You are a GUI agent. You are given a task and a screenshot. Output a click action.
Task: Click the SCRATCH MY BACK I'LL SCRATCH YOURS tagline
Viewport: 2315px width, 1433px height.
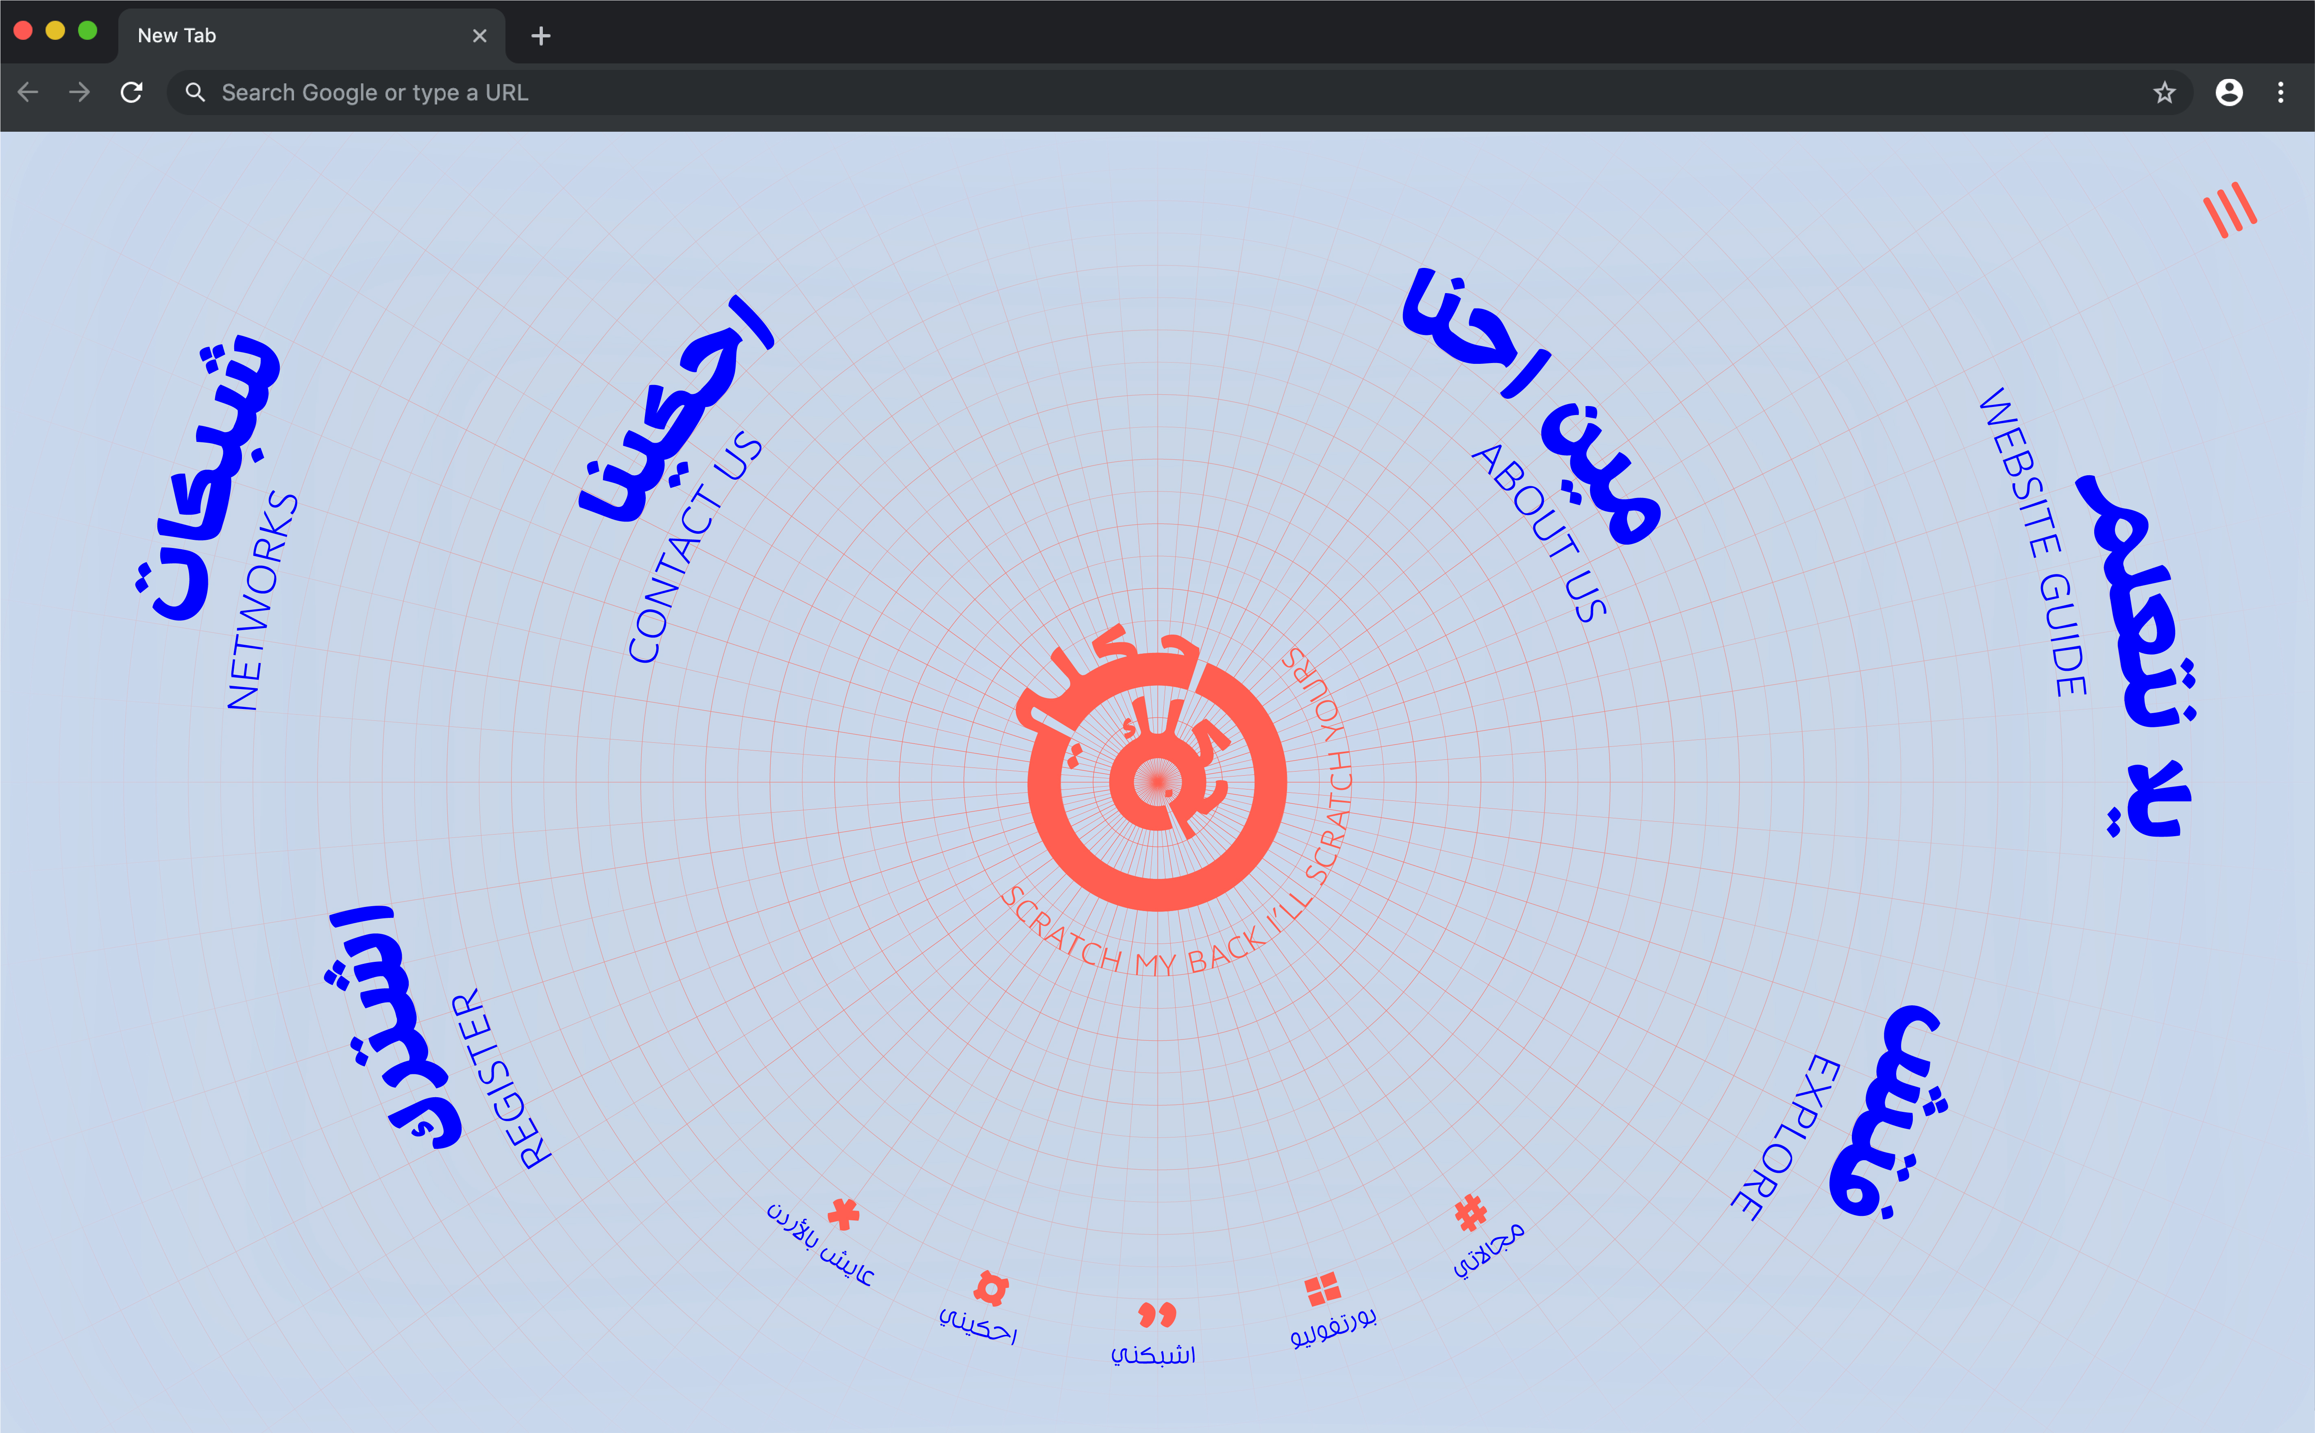pos(1177,812)
